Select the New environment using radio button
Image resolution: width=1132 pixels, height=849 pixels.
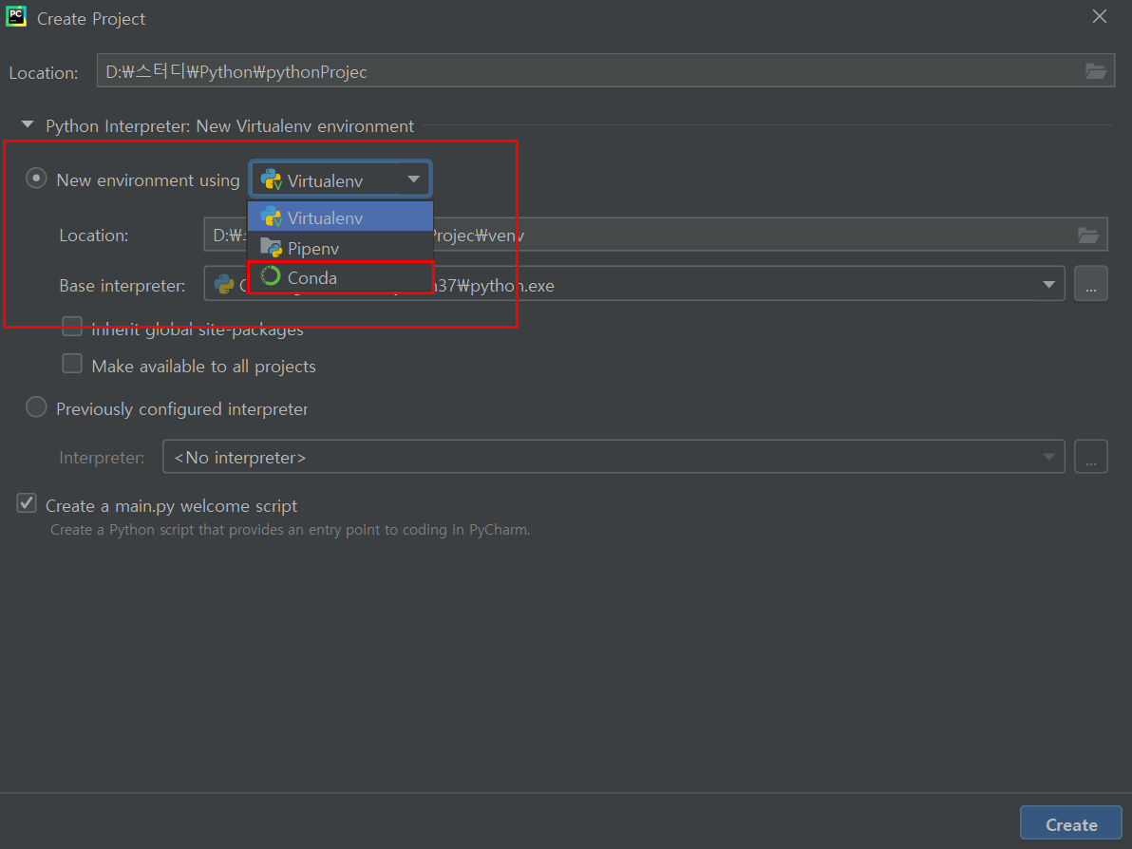[x=36, y=179]
